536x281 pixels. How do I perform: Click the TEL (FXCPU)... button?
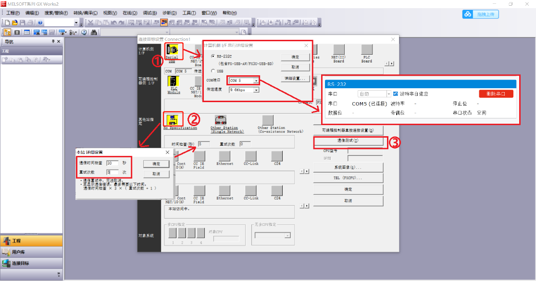pos(348,178)
